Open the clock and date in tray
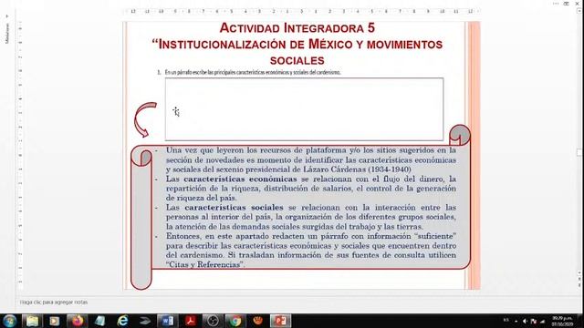The image size is (584, 328). click(x=562, y=322)
